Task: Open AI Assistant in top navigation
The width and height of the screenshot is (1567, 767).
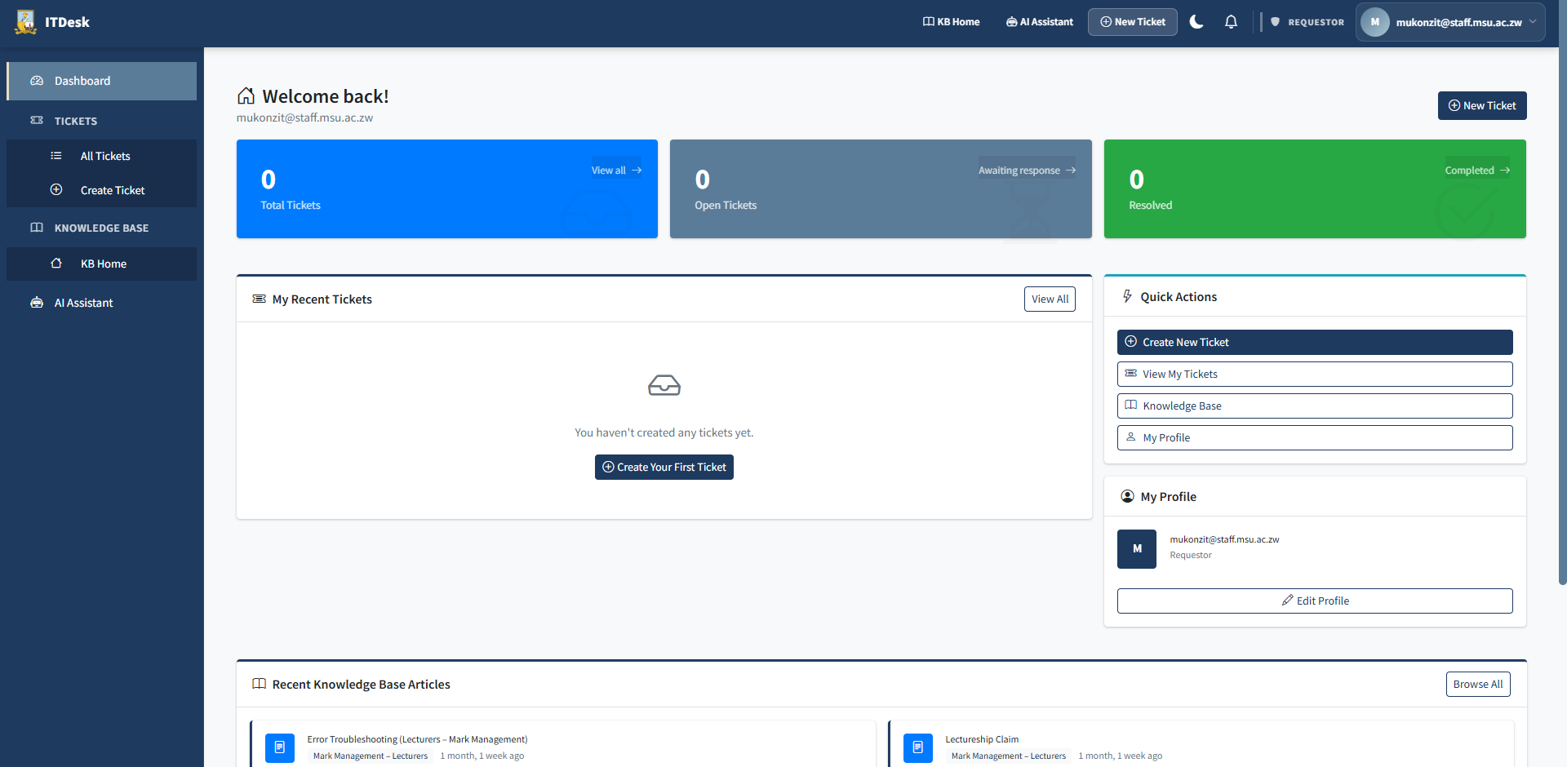Action: click(1040, 22)
